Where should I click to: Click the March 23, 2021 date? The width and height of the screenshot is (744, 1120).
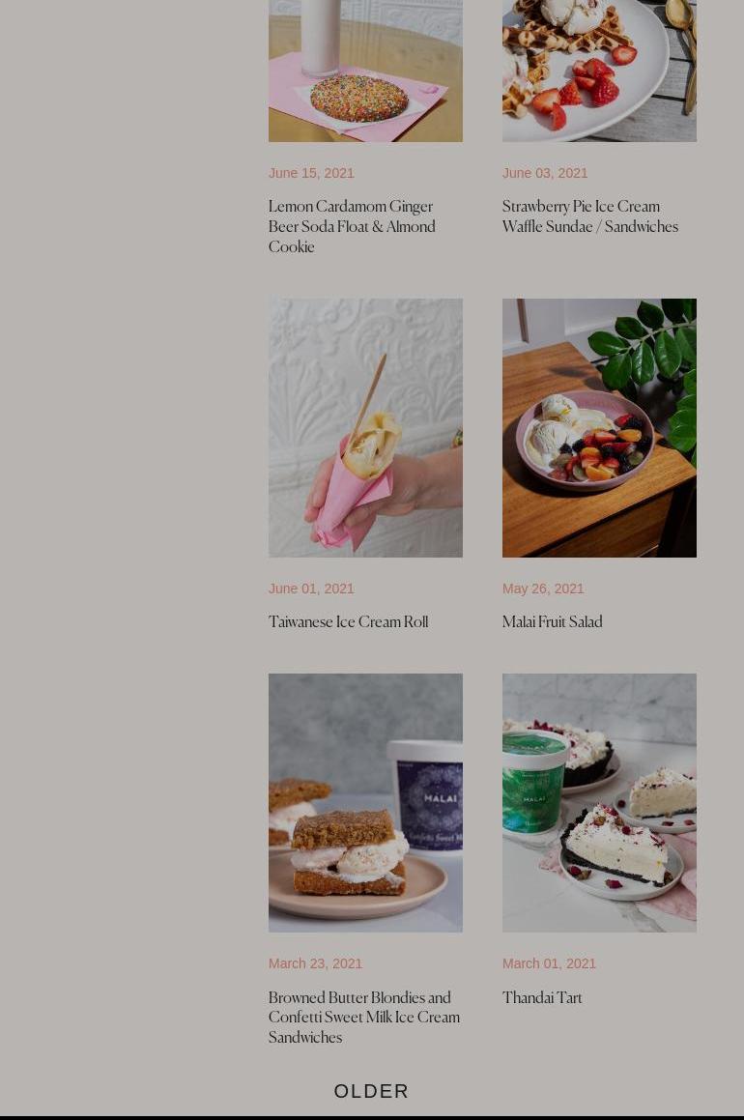click(315, 963)
